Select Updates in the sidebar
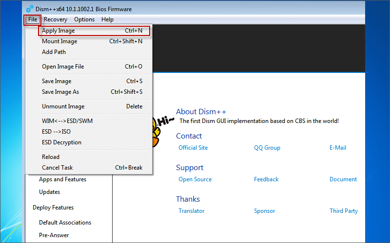 tap(50, 192)
